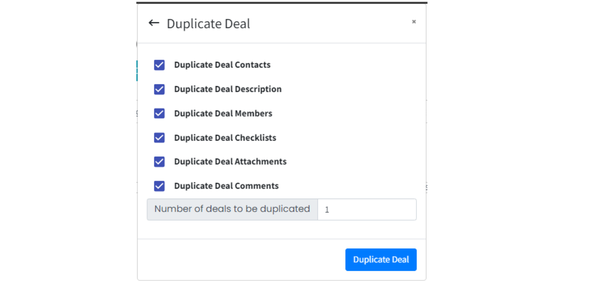Select the "Duplicate Deal Members" label text
Screen dimensions: 614x283
[223, 113]
